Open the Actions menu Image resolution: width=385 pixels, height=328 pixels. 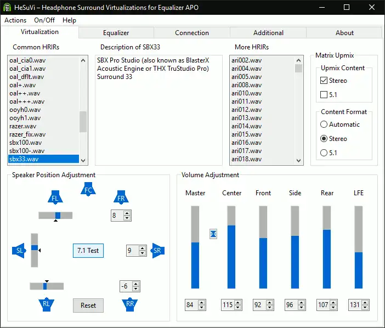pos(15,20)
